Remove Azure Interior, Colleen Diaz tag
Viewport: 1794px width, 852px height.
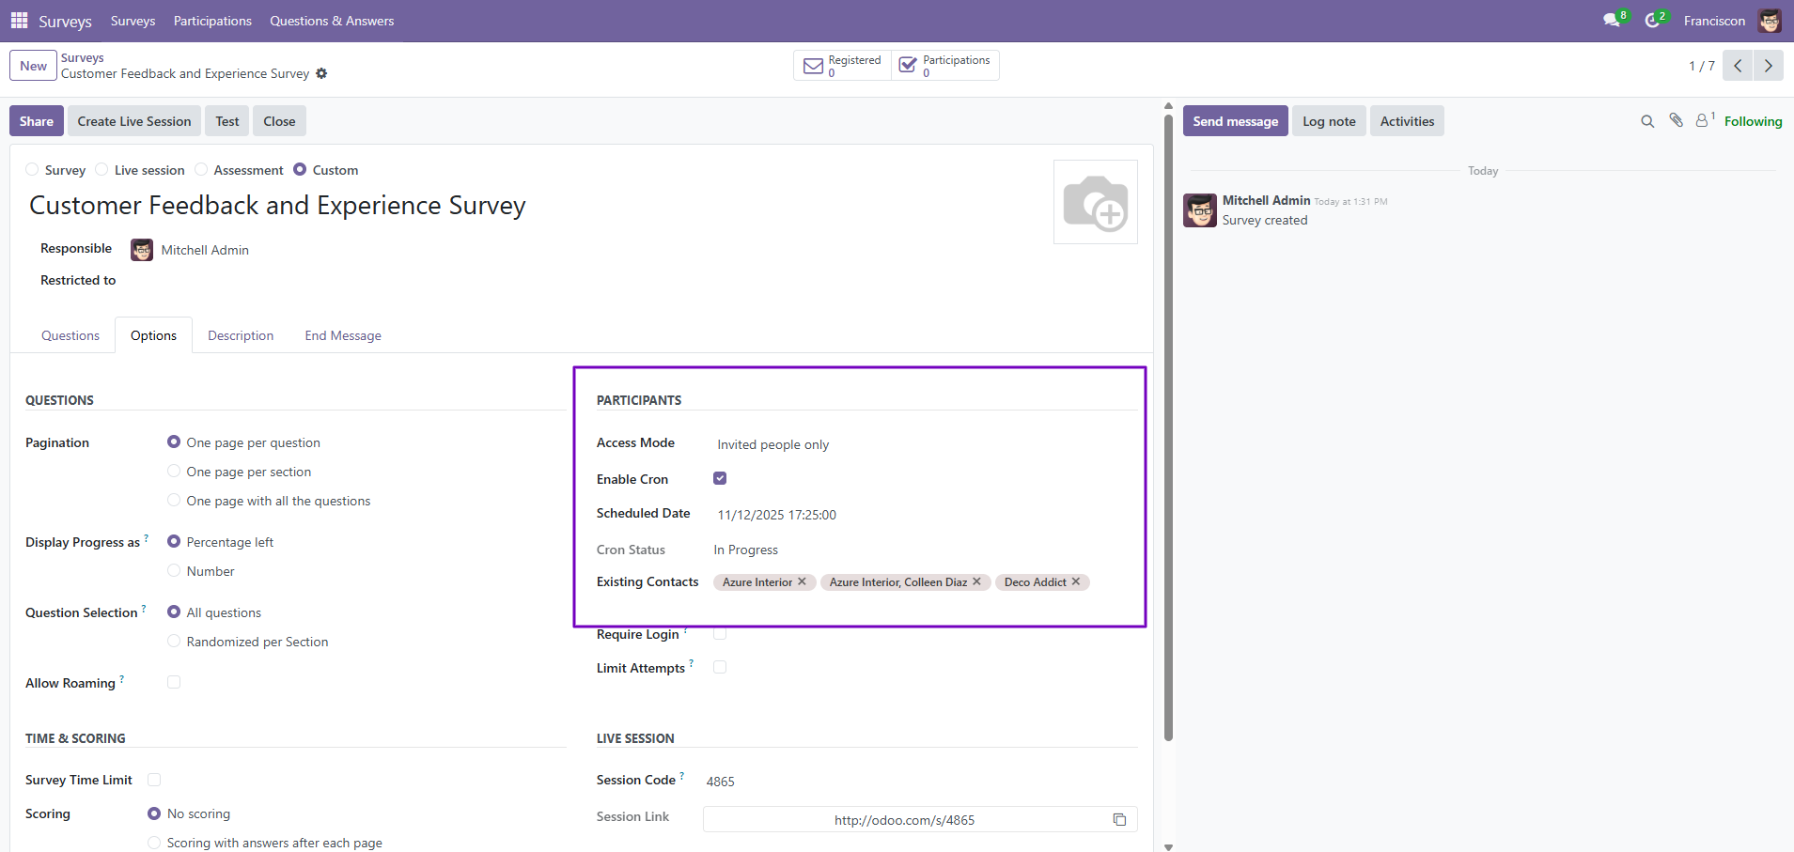[976, 581]
